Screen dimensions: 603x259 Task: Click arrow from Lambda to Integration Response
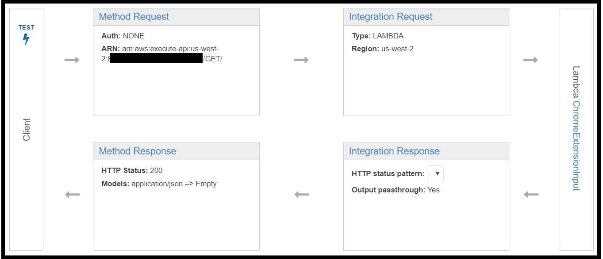pos(531,194)
